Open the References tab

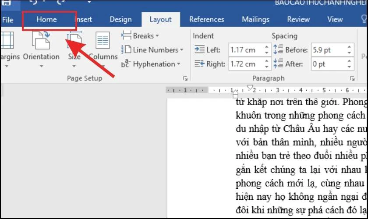pyautogui.click(x=206, y=19)
